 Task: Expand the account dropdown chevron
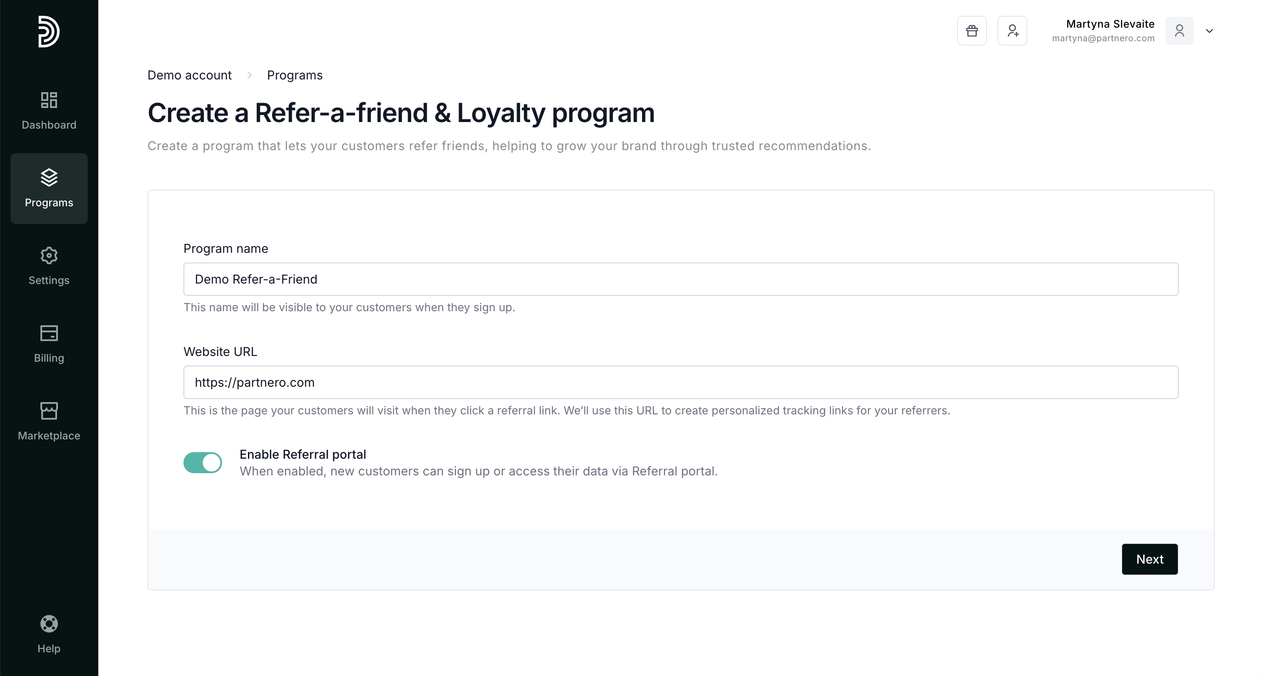1209,31
